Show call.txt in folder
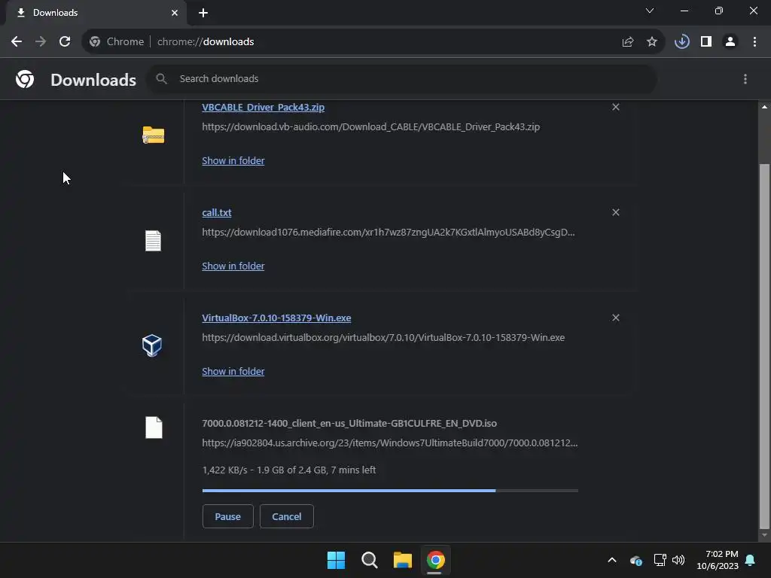The width and height of the screenshot is (771, 578). click(x=233, y=266)
